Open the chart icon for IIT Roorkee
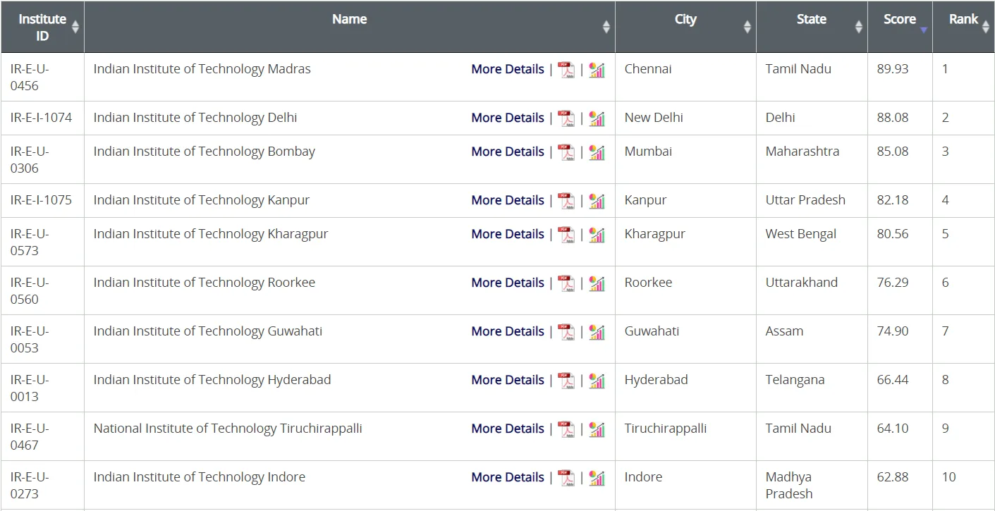Screen dimensions: 995x511 pyautogui.click(x=597, y=283)
